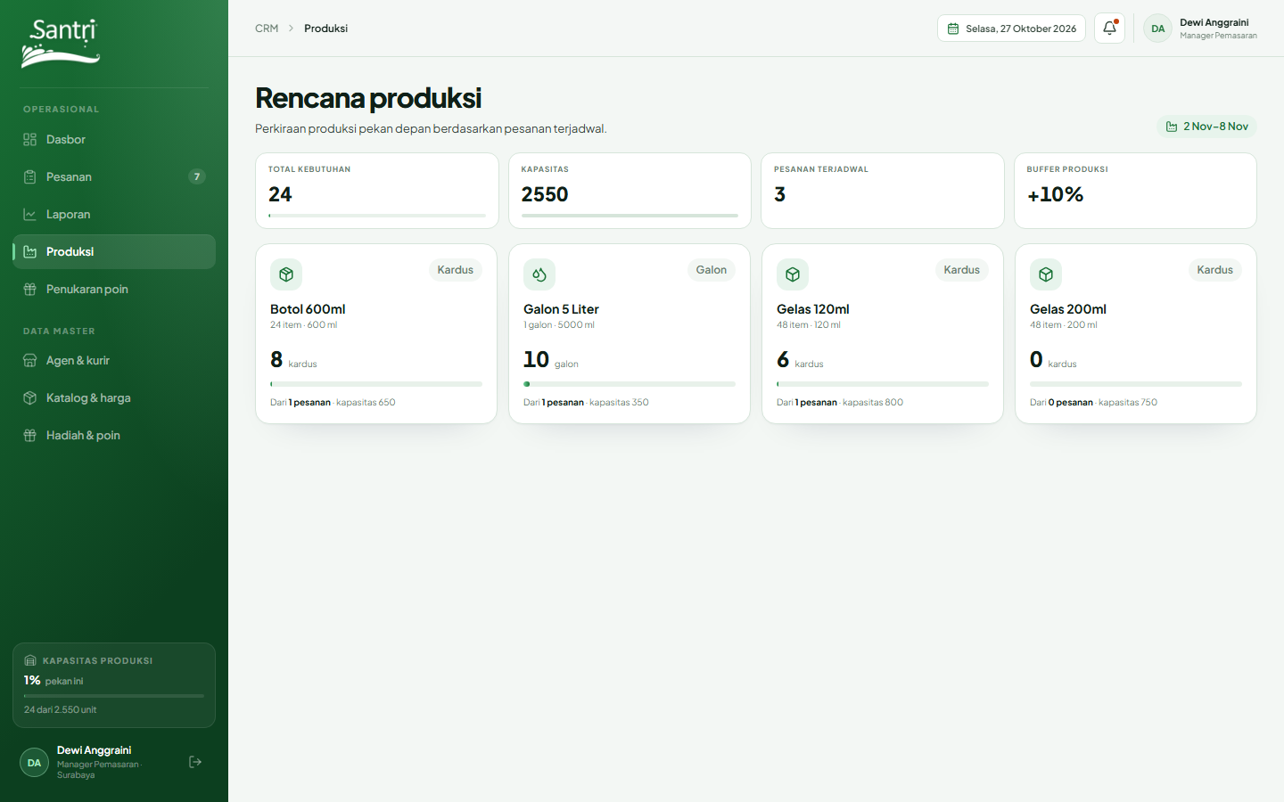
Task: Click the Kardus tag on Gelas 120ml card
Action: click(962, 270)
